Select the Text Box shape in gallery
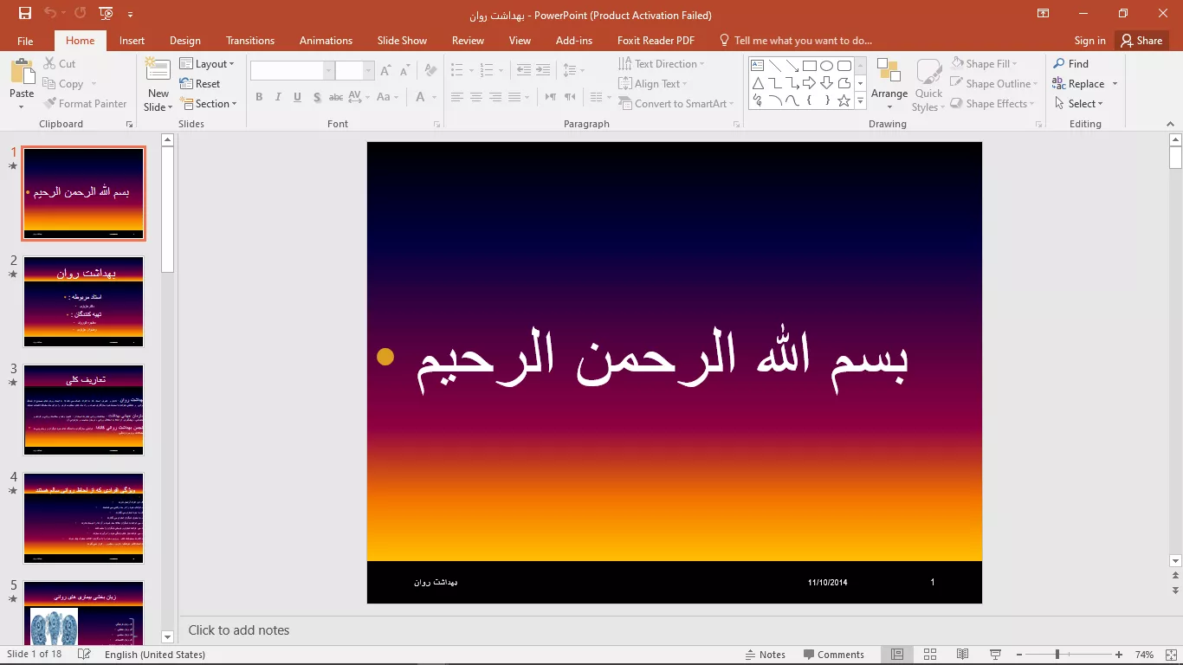 (757, 66)
